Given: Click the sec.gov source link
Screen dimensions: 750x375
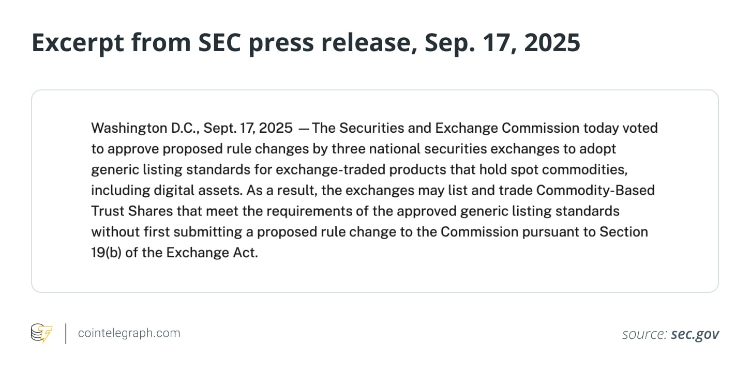Looking at the screenshot, I should [695, 334].
